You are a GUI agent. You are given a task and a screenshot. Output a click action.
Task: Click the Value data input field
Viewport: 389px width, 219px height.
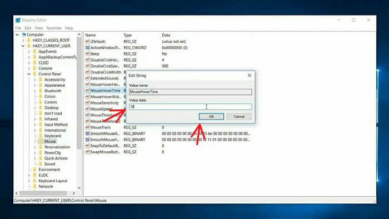[x=190, y=107]
